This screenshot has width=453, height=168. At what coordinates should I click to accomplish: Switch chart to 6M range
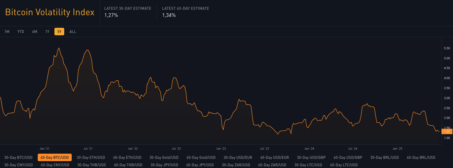(x=35, y=32)
